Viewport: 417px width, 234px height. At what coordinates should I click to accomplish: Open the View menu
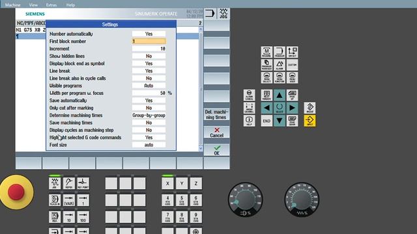[33, 5]
